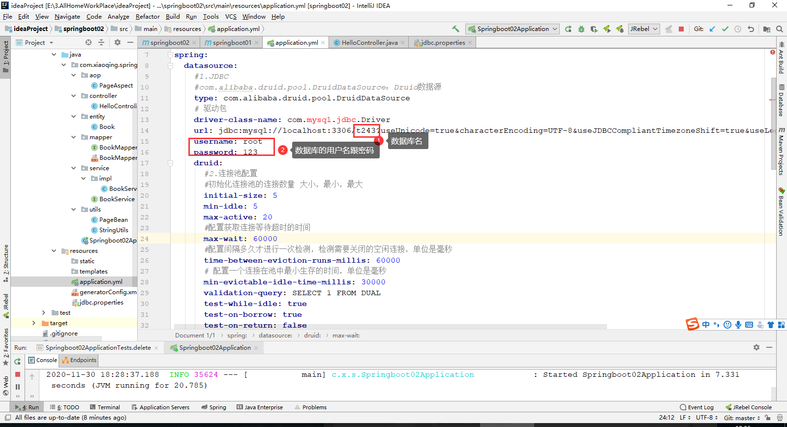The width and height of the screenshot is (787, 427).
Task: Open the JRebel dropdown in toolbar
Action: (644, 29)
